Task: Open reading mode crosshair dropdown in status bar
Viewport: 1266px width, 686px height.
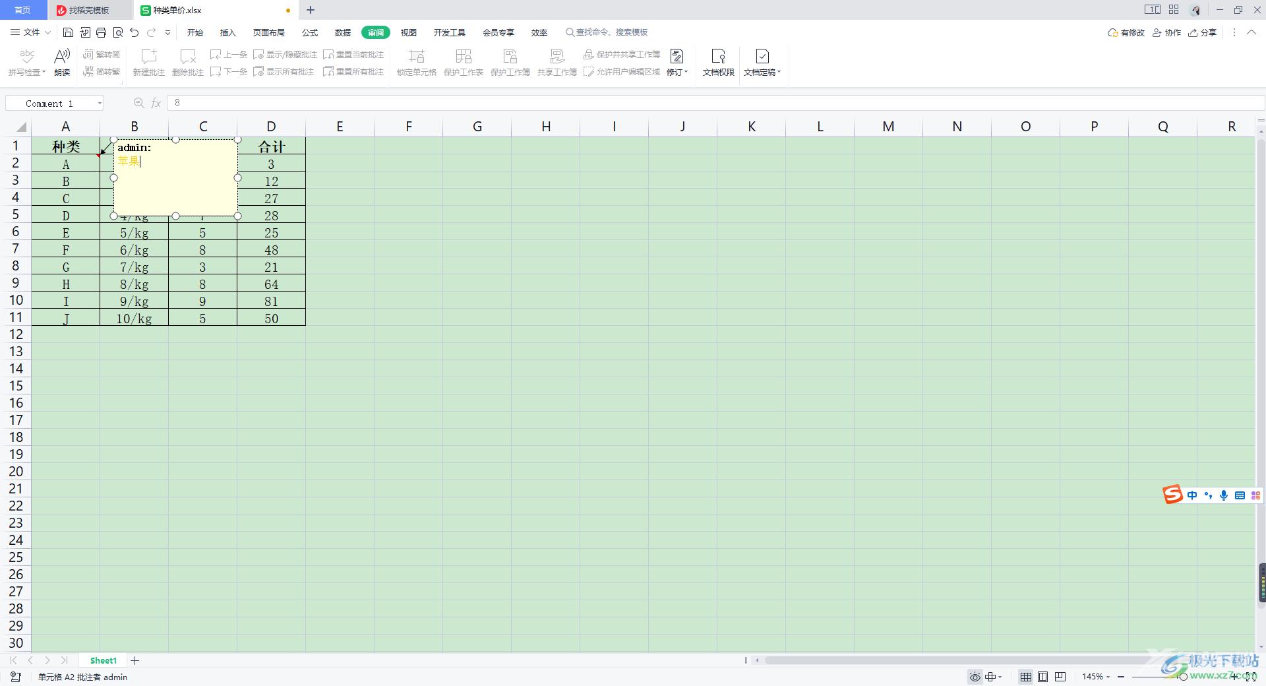Action: pyautogui.click(x=994, y=677)
